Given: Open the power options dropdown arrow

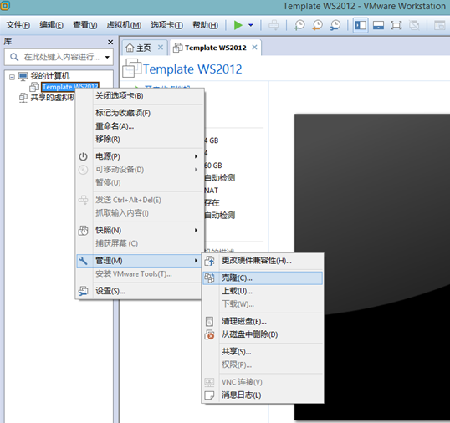Looking at the screenshot, I should [251, 25].
